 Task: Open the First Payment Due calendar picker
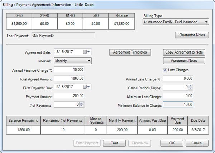click(x=86, y=87)
